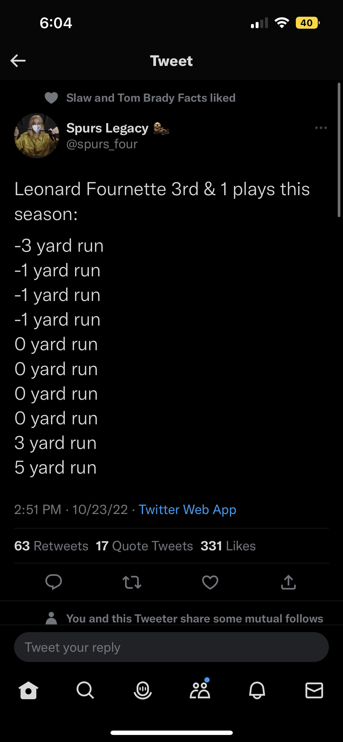Tap the Twitter Web App link
Screen dimensions: 343x742
(x=187, y=510)
